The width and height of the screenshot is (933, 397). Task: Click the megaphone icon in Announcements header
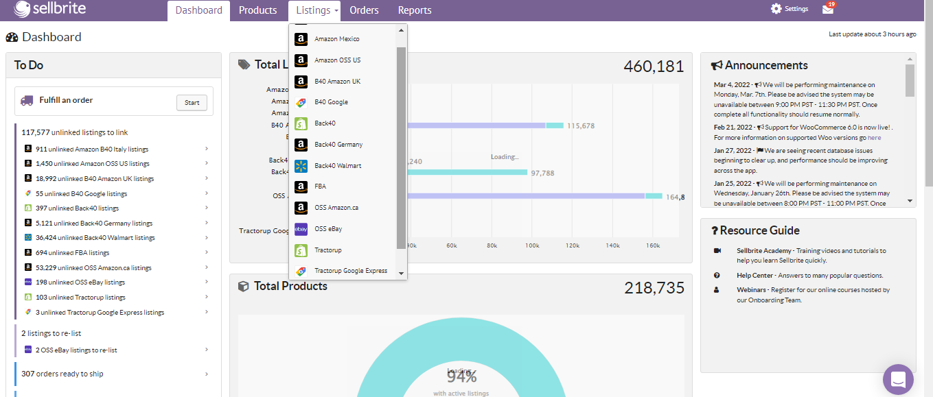(x=717, y=65)
